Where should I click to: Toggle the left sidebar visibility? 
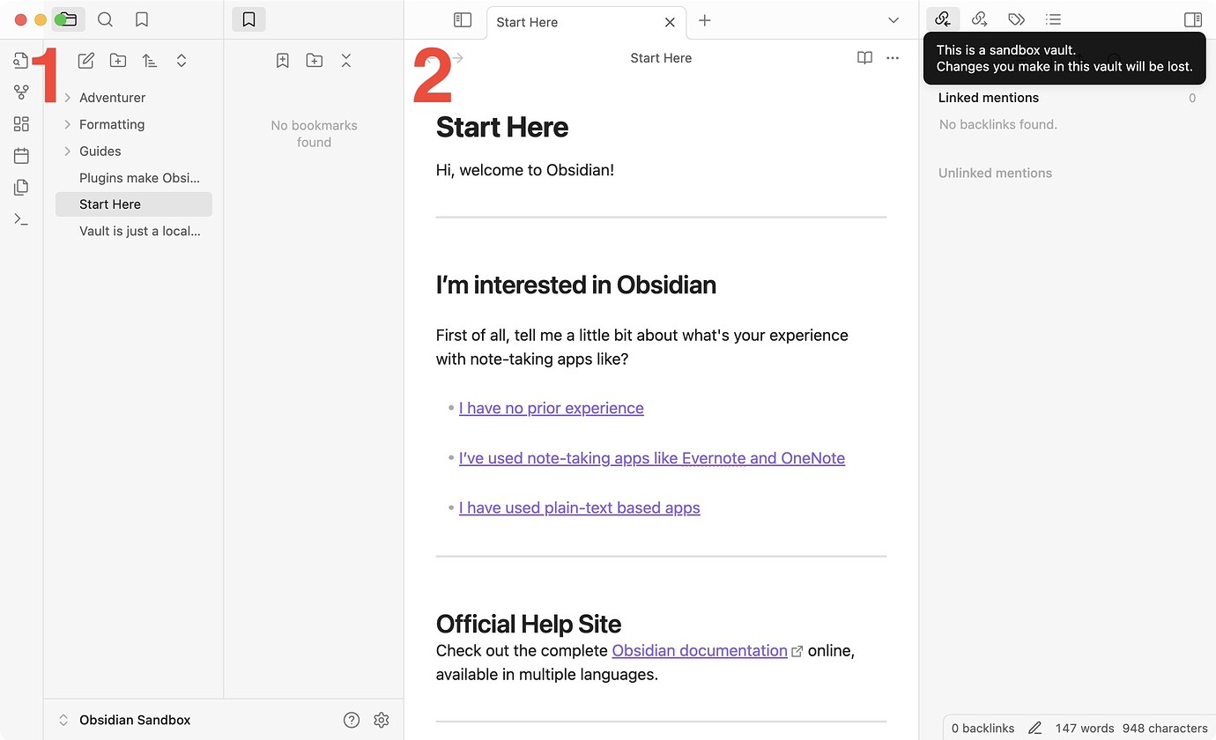click(x=463, y=20)
